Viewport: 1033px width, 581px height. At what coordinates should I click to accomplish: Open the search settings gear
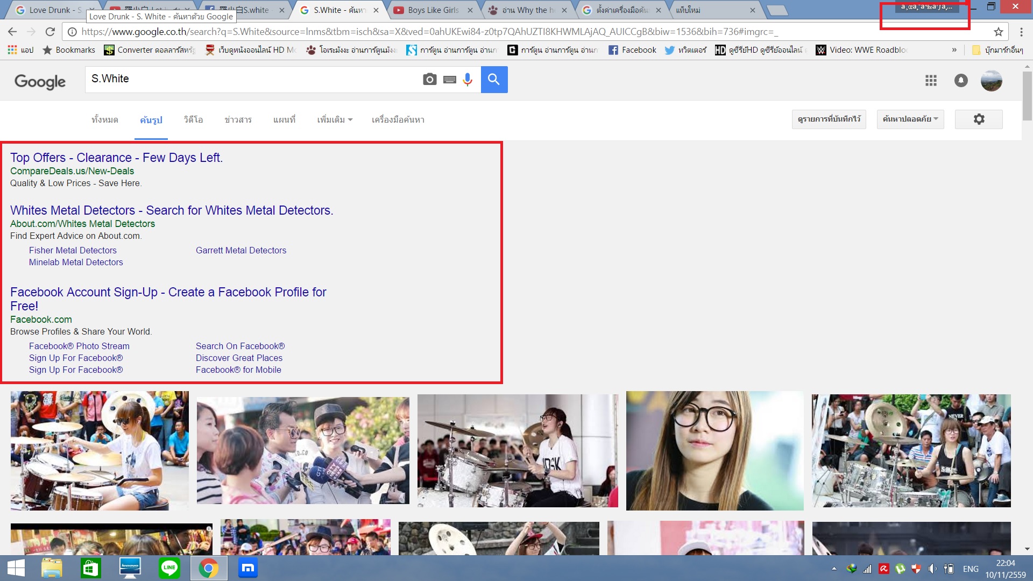click(979, 119)
